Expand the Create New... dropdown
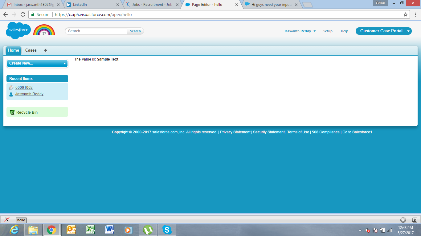The image size is (421, 236). click(37, 63)
